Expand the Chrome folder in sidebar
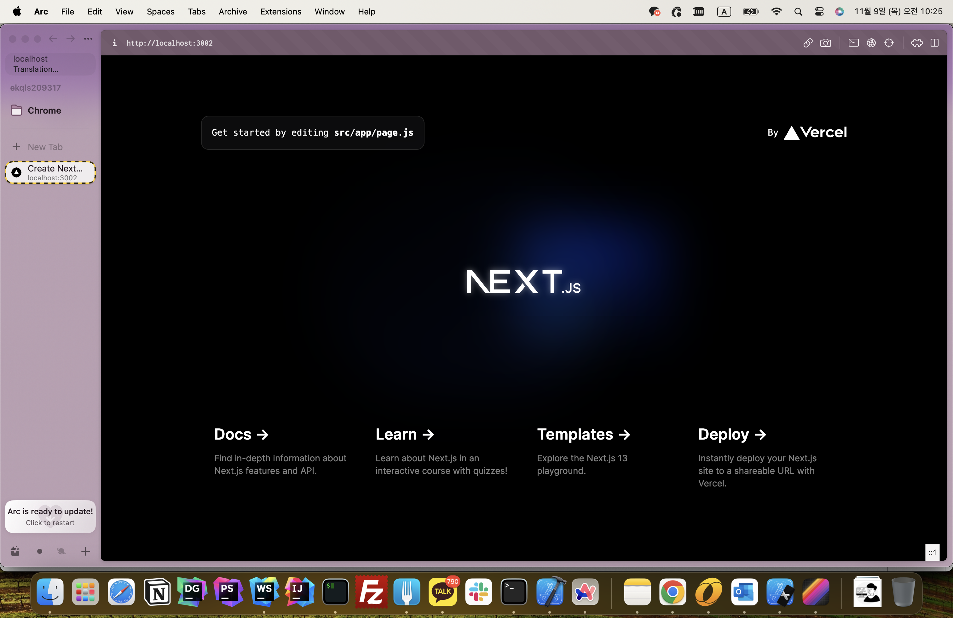This screenshot has height=618, width=953. tap(44, 110)
